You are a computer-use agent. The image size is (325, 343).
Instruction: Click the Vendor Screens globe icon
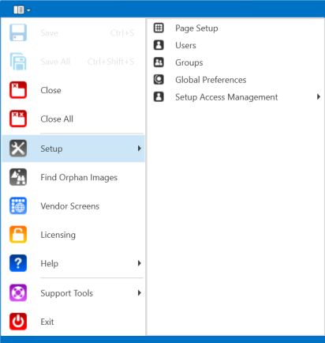pos(18,205)
